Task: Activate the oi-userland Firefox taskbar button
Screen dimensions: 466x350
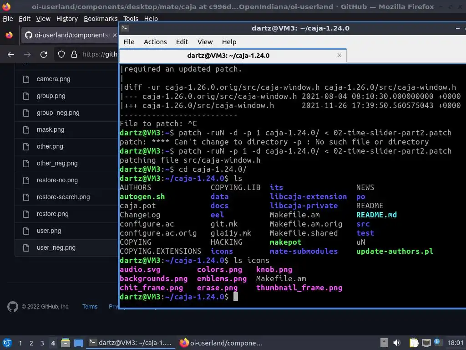Action: point(222,343)
